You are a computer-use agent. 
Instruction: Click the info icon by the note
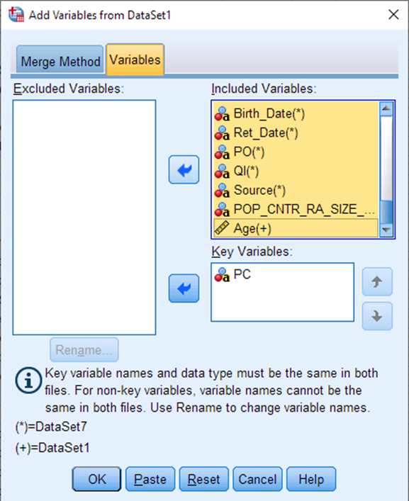coord(28,381)
